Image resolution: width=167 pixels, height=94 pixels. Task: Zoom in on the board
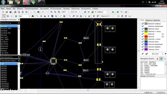pyautogui.click(x=51, y=12)
